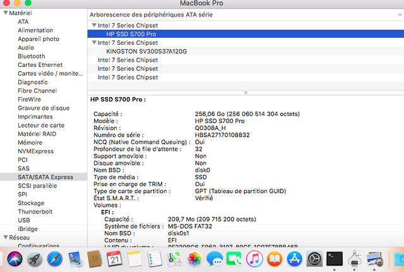Click System Information chip icon in Dock
Viewport: 404px width, 272px height.
(355, 259)
